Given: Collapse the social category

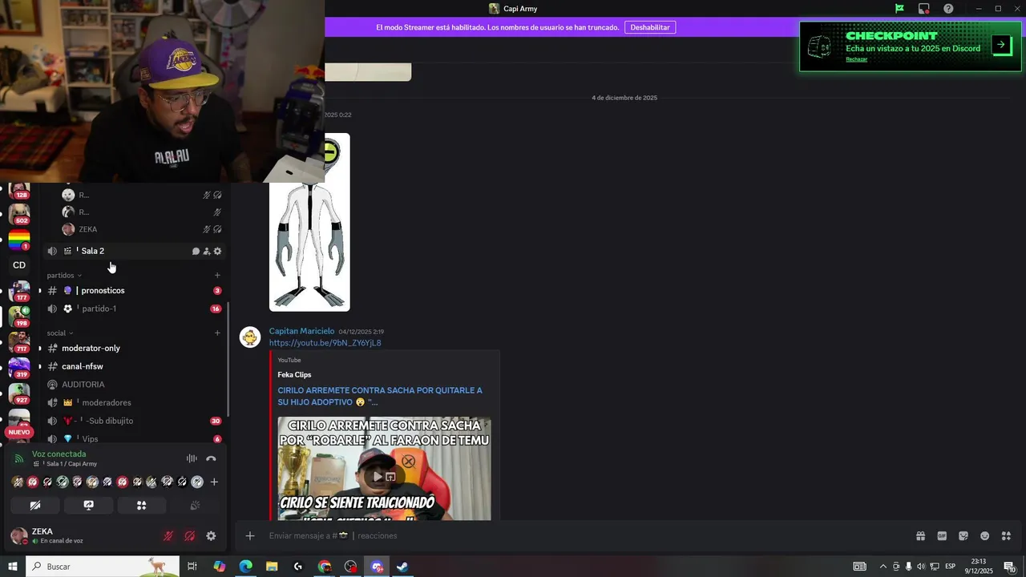Looking at the screenshot, I should 60,333.
